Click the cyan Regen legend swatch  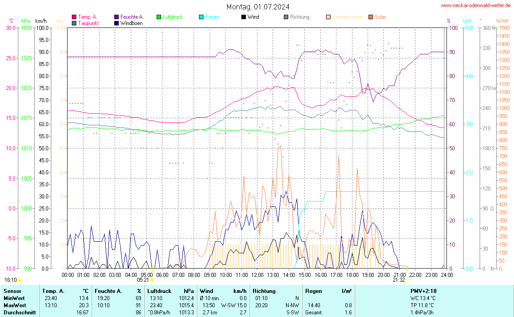[x=202, y=17]
